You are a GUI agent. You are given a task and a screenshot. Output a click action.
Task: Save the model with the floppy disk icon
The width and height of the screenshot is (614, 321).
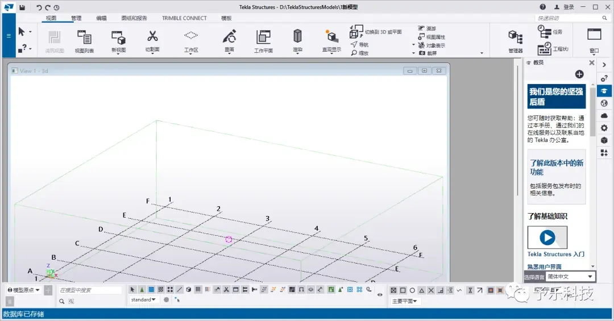tap(22, 7)
